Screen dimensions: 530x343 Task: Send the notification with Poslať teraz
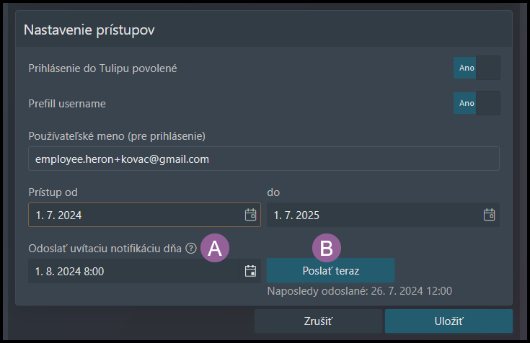(x=330, y=270)
